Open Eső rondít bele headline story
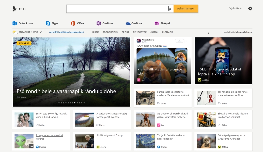Viewport: 263px width, 152px height. click(x=66, y=91)
